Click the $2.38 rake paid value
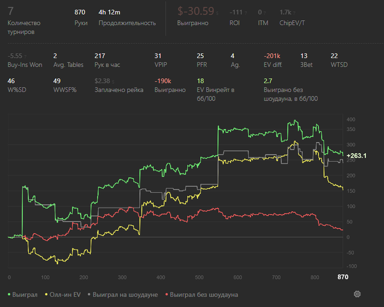Viewport: 384px width, 307px height. click(103, 81)
